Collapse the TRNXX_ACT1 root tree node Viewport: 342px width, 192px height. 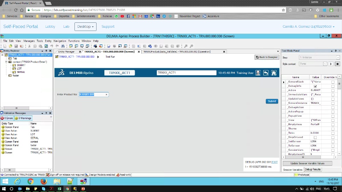2,55
